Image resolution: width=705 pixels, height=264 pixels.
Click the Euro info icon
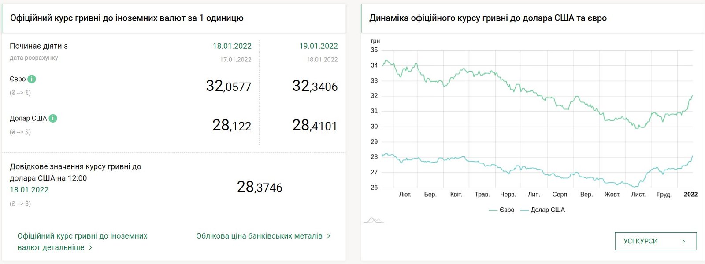(32, 79)
